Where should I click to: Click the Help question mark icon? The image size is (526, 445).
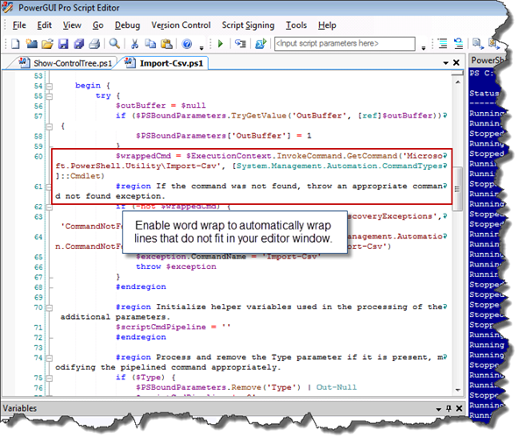tap(187, 44)
